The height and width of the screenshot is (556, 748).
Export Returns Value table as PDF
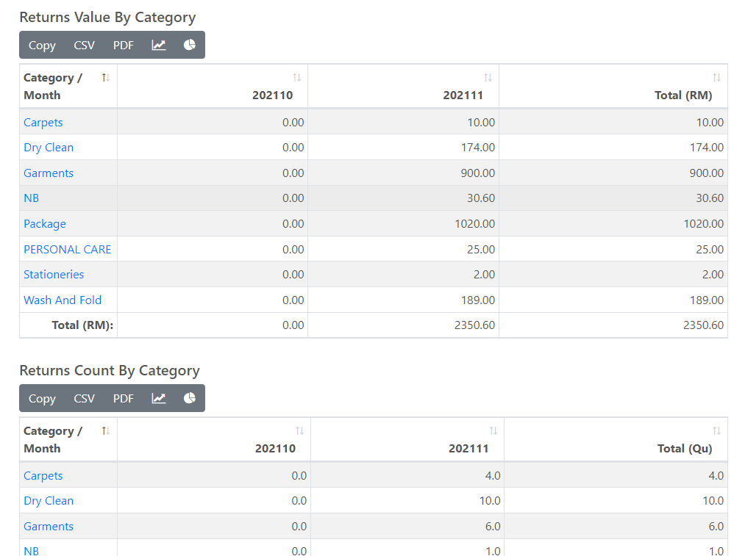(x=124, y=45)
